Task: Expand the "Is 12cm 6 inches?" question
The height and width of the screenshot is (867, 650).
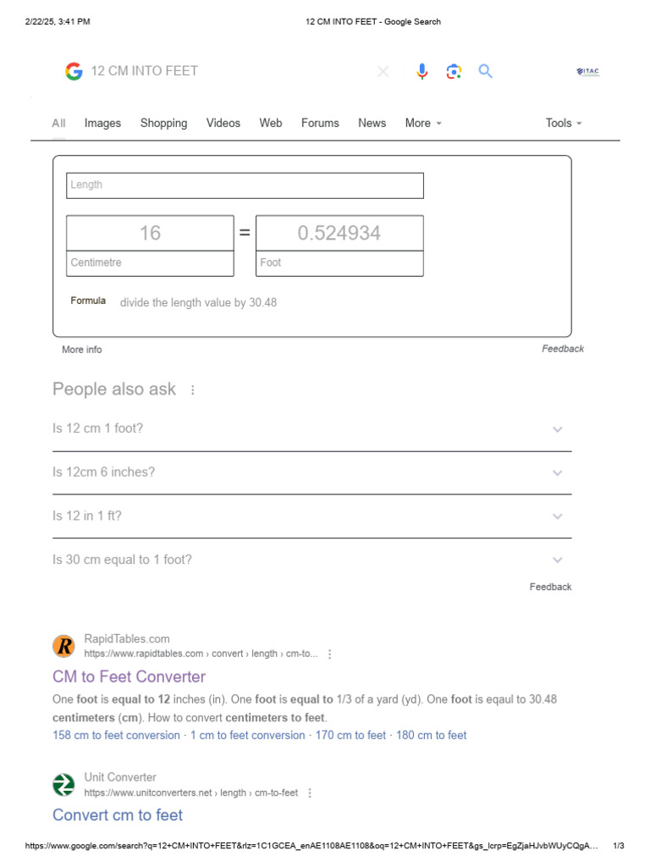Action: coord(557,472)
